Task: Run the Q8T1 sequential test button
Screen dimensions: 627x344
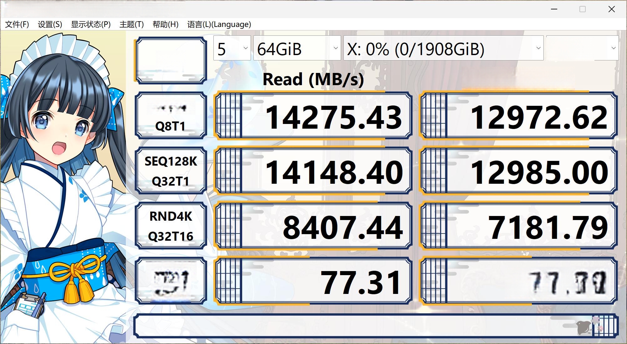Action: [171, 116]
